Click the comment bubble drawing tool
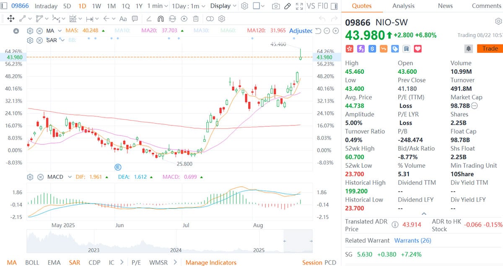Viewport: 503px width, 266px height. (135, 18)
